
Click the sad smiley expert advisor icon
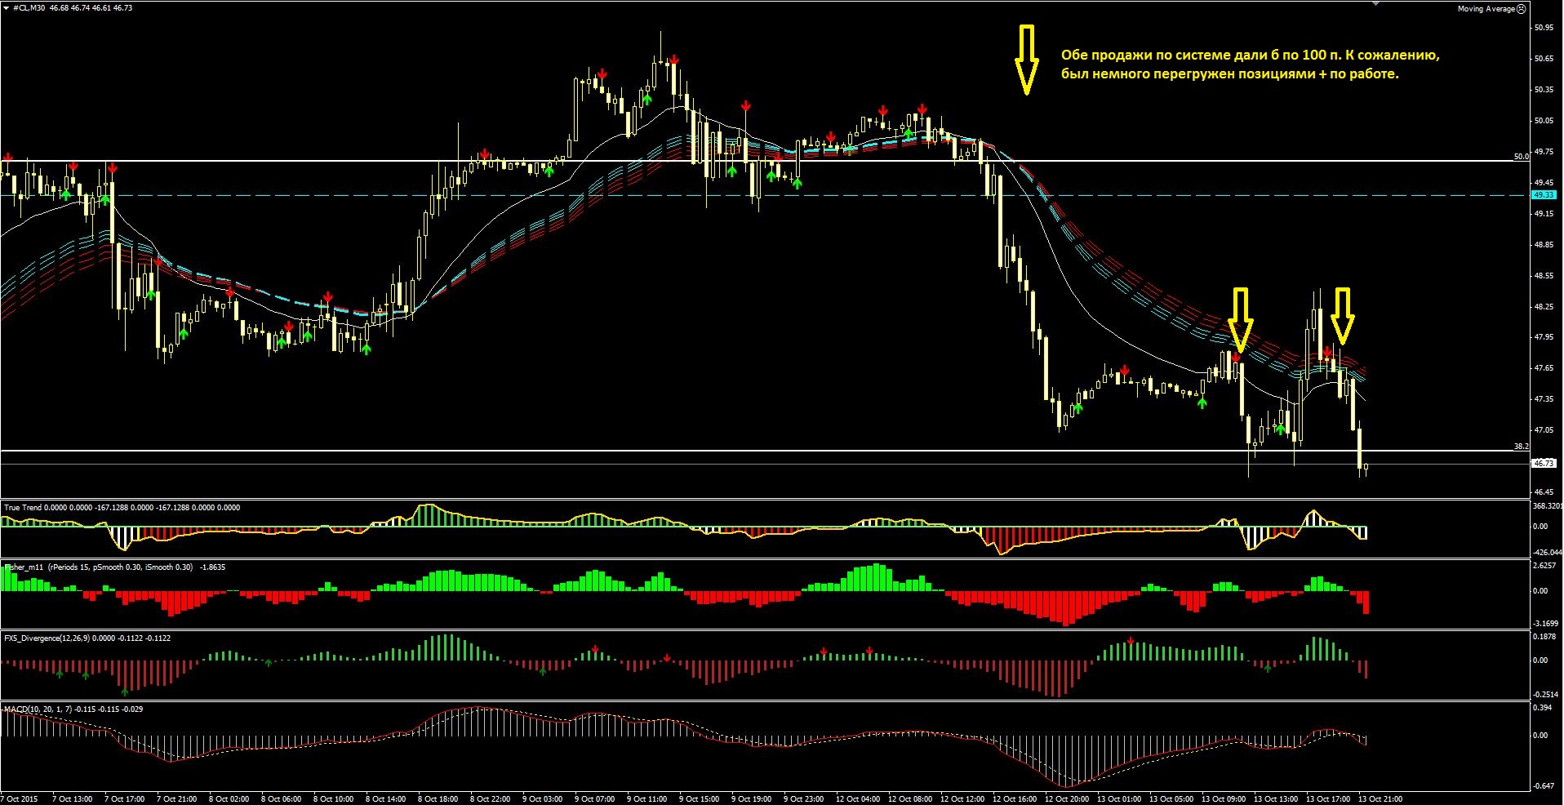(x=1522, y=9)
